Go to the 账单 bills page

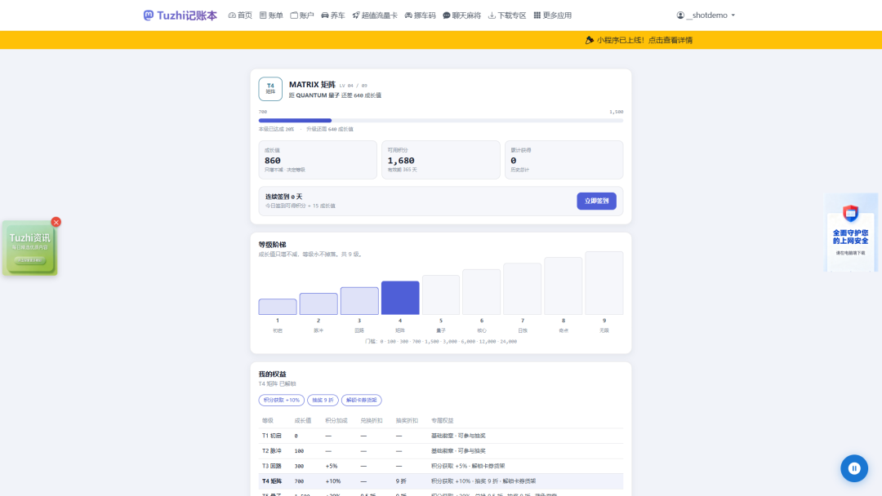(x=271, y=15)
